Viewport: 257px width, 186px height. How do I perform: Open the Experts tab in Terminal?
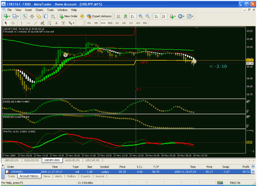86,176
